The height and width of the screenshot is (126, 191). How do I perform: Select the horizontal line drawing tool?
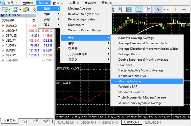(x=184, y=9)
